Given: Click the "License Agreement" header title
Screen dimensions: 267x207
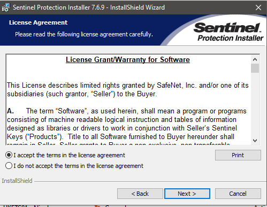Looking at the screenshot, I should 39,22.
